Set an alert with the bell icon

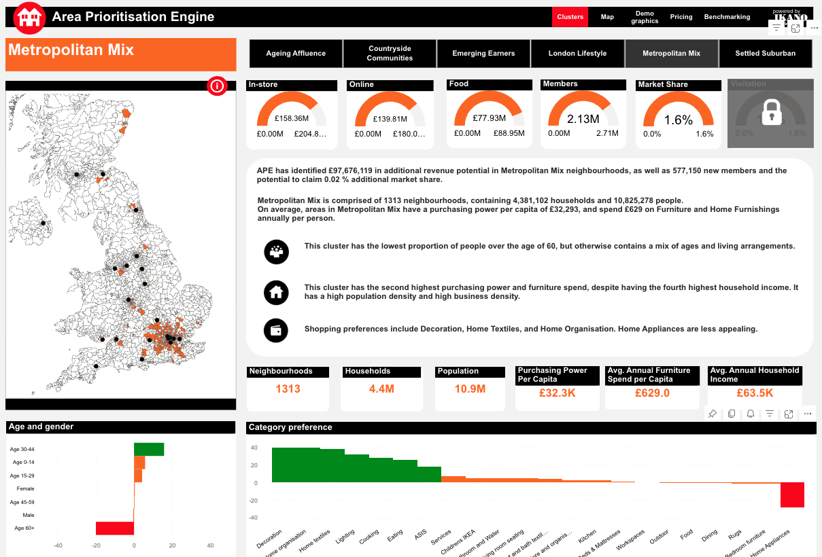tap(751, 414)
